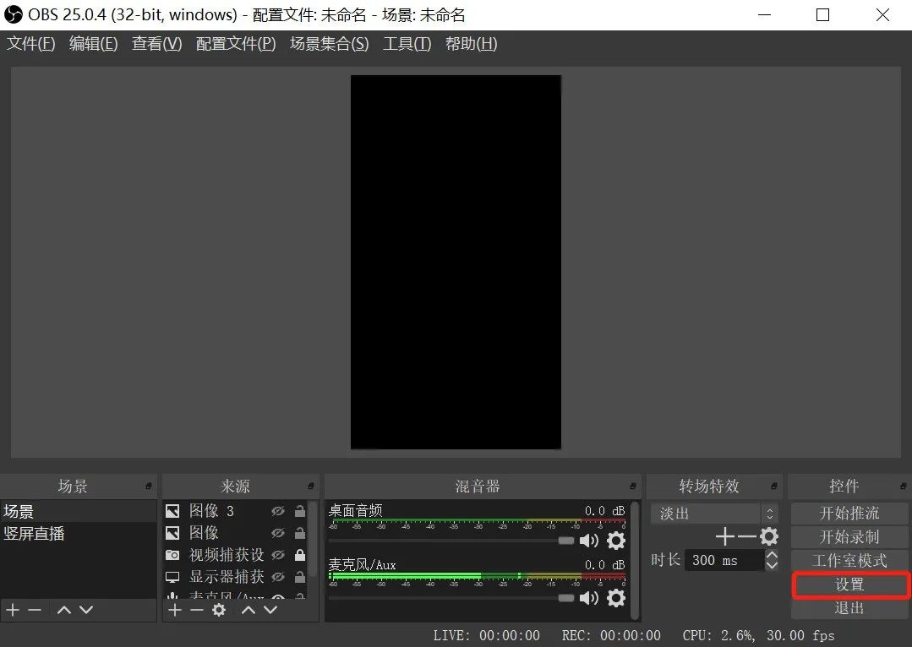Mute the 麦克风/Aux speaker icon
912x647 pixels.
coord(588,598)
